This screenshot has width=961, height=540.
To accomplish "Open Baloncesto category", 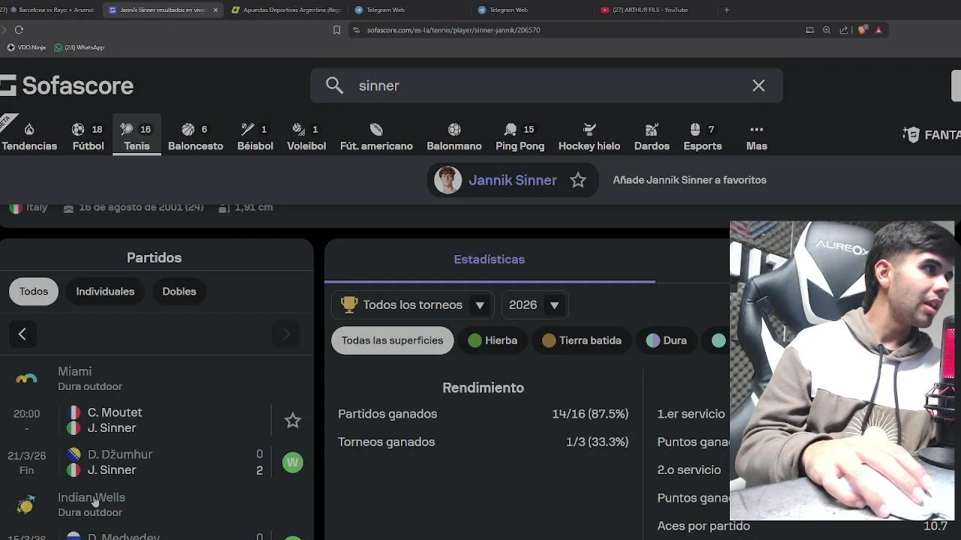I will point(195,136).
